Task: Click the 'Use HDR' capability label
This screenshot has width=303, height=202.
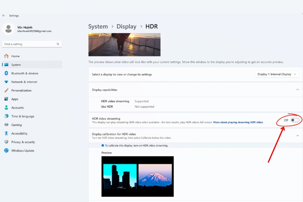Action: pos(107,106)
